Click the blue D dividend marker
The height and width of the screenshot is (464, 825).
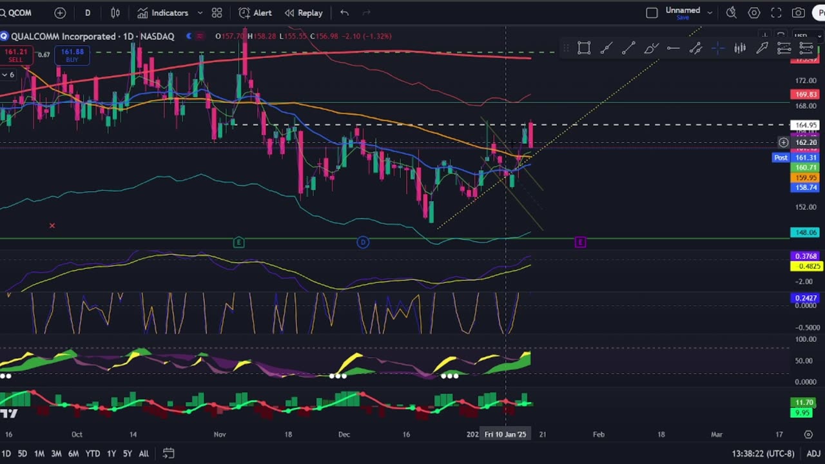(363, 242)
